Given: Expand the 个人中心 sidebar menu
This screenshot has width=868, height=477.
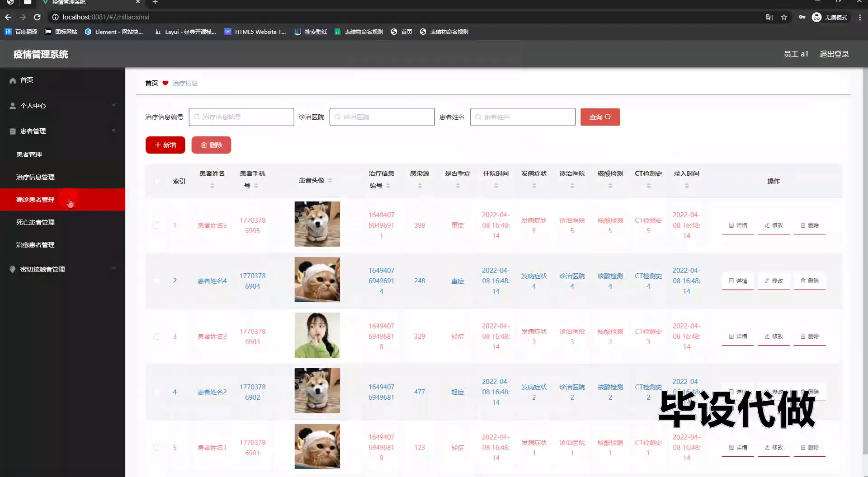Looking at the screenshot, I should tap(62, 106).
